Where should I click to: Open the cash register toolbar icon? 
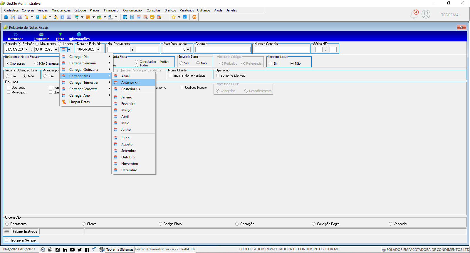point(110,17)
